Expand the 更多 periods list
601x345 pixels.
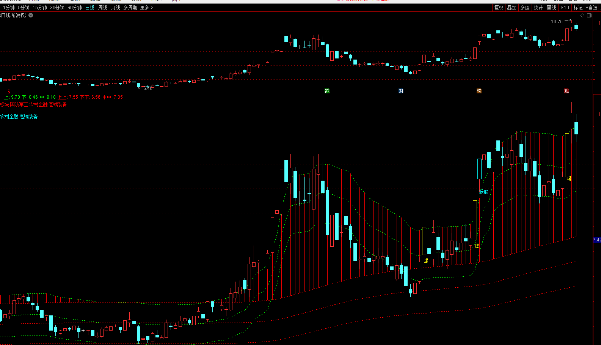coord(146,8)
